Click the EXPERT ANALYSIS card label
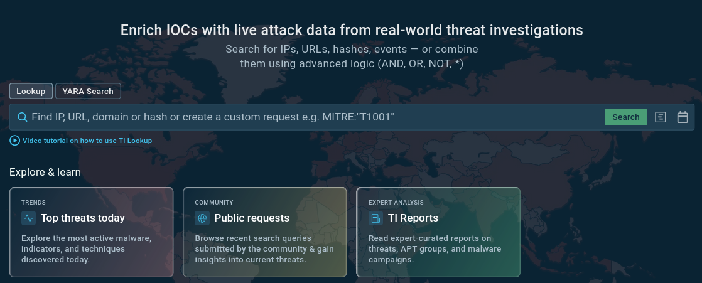Image resolution: width=702 pixels, height=283 pixels. click(396, 203)
